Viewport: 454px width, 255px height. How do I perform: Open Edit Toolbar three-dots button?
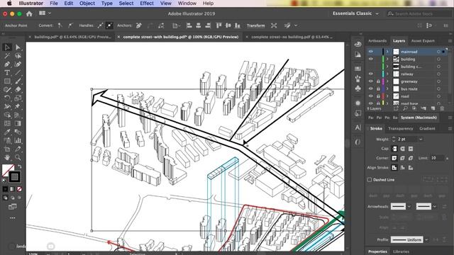pyautogui.click(x=13, y=218)
